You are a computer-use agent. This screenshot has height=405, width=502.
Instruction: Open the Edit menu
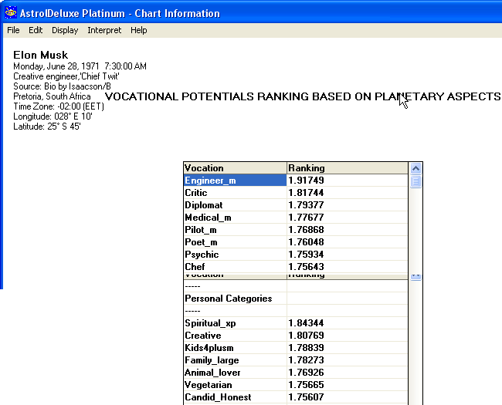point(36,30)
